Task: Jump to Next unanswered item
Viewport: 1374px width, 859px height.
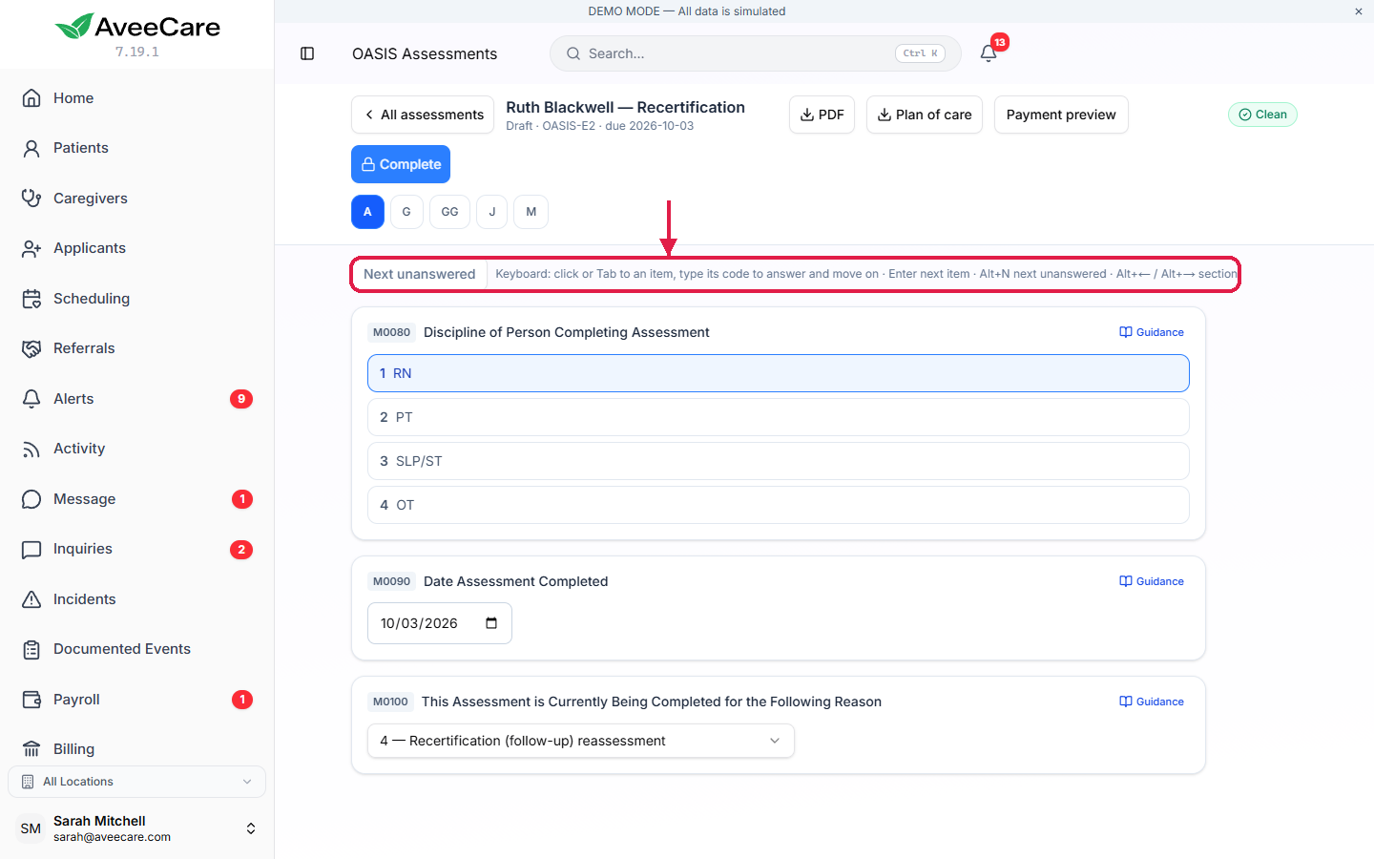Action: (420, 274)
